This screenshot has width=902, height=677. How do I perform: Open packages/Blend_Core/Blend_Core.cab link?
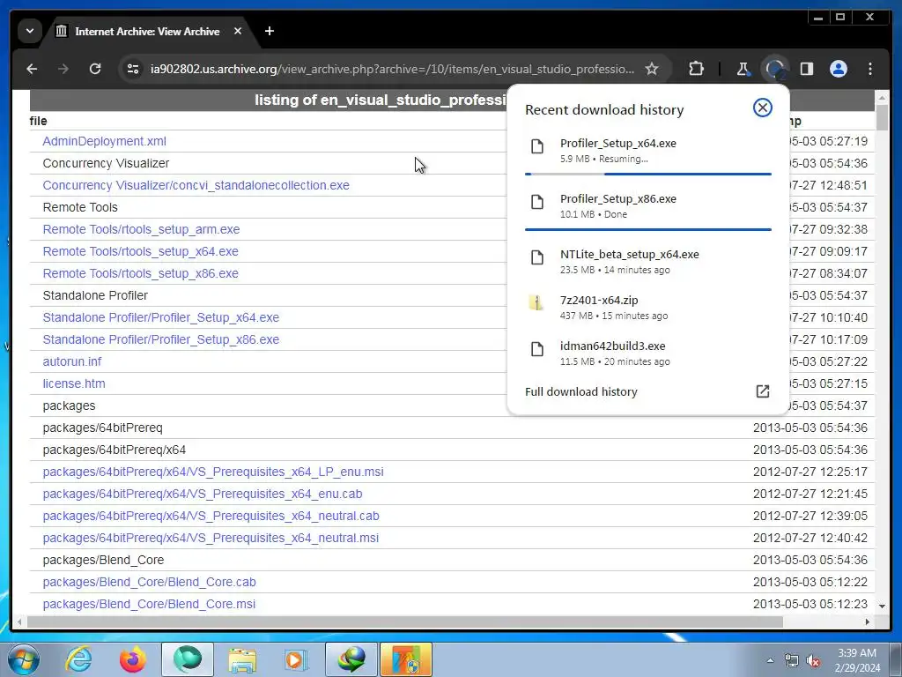[x=149, y=582]
